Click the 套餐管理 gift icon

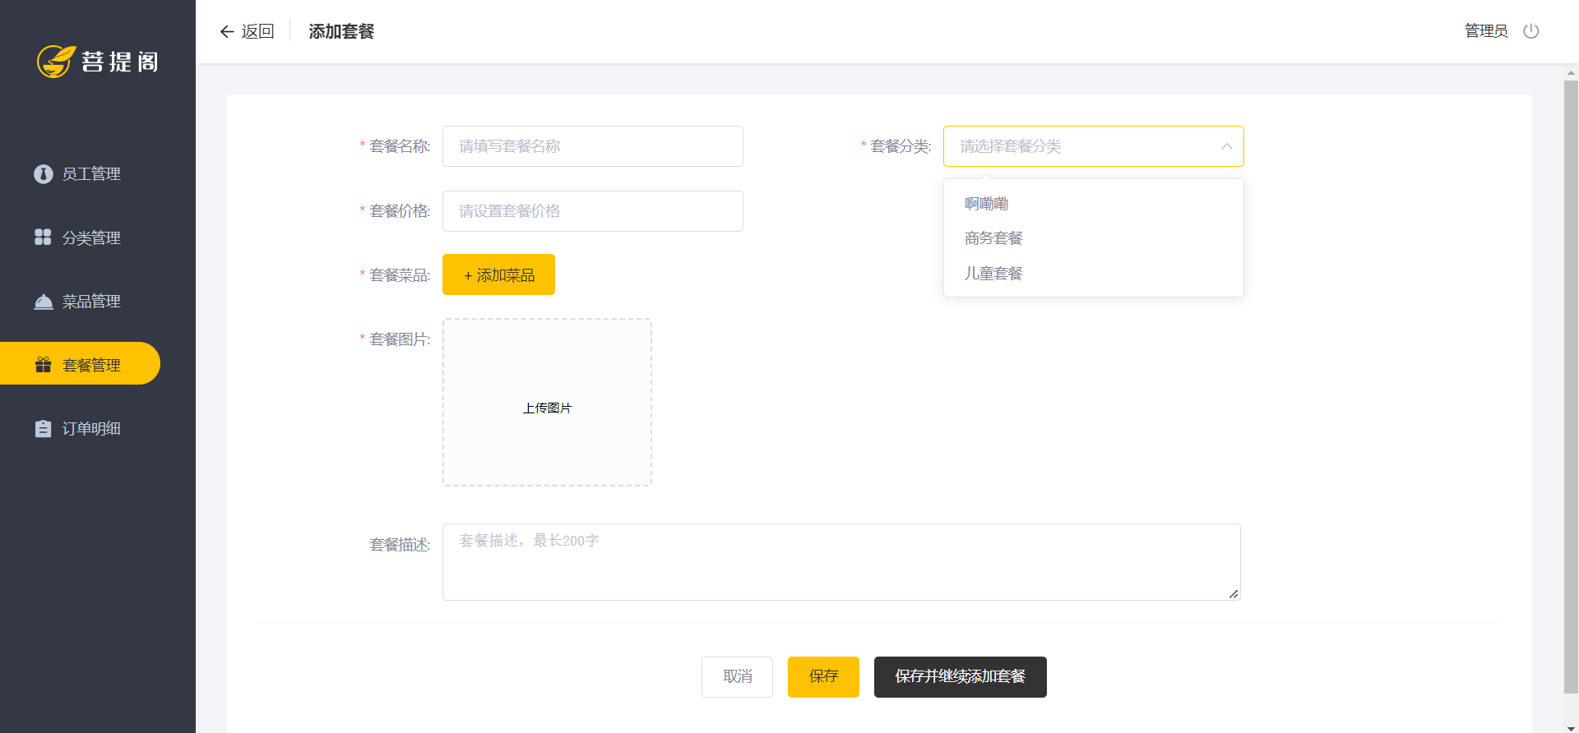point(43,365)
